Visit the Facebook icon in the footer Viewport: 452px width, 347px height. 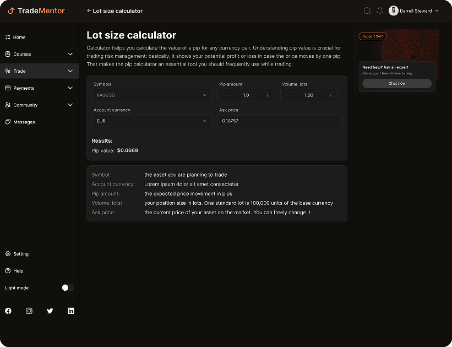tap(8, 311)
